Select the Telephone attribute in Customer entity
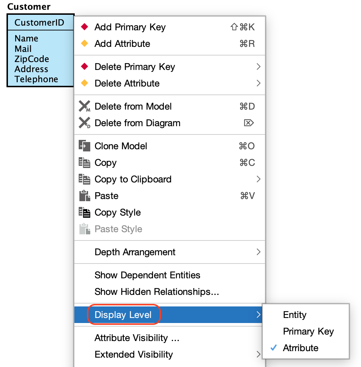 (x=36, y=79)
